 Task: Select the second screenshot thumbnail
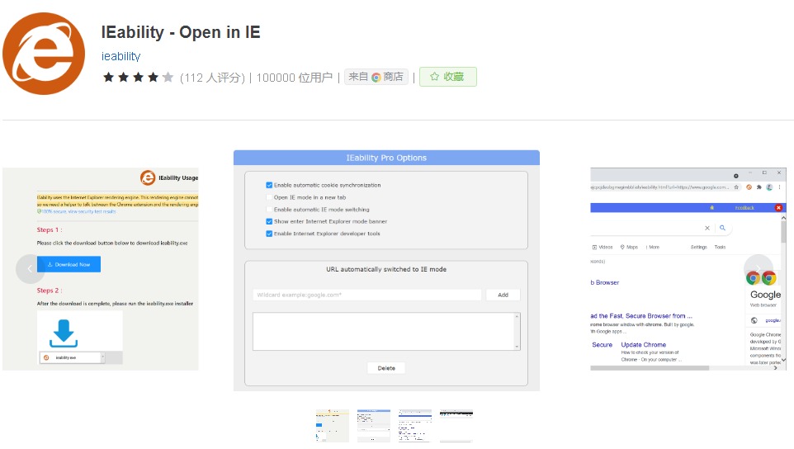pyautogui.click(x=374, y=426)
